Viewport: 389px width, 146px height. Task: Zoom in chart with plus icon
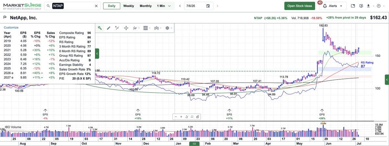[181, 117]
